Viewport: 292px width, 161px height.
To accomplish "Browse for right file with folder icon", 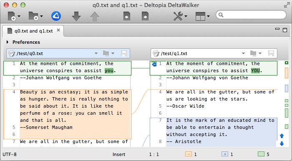I will [x=253, y=53].
